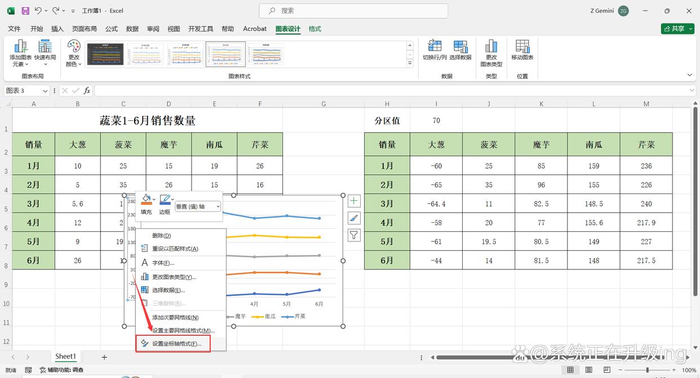Choose 删除(D) from context menu

tap(181, 236)
